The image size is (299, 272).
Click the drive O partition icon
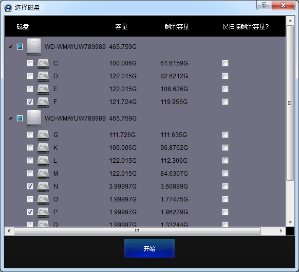[x=43, y=199]
